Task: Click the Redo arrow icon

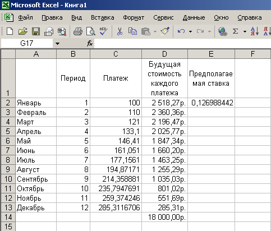Action: tap(200, 31)
